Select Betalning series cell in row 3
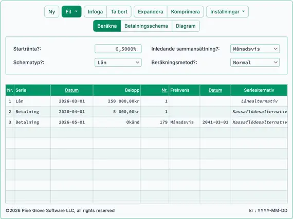Screen dimensions: 293x219 [x=32, y=122]
